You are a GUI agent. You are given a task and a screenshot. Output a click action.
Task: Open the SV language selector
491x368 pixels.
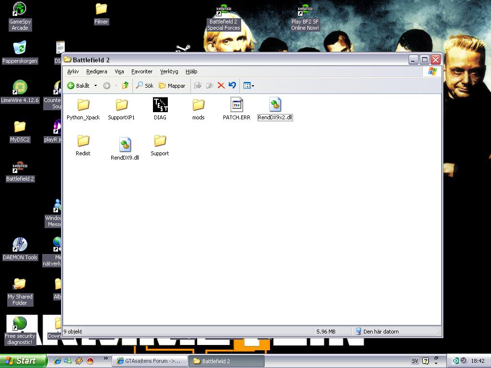415,361
